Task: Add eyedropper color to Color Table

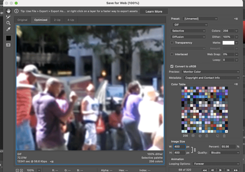Action: pyautogui.click(x=217, y=136)
